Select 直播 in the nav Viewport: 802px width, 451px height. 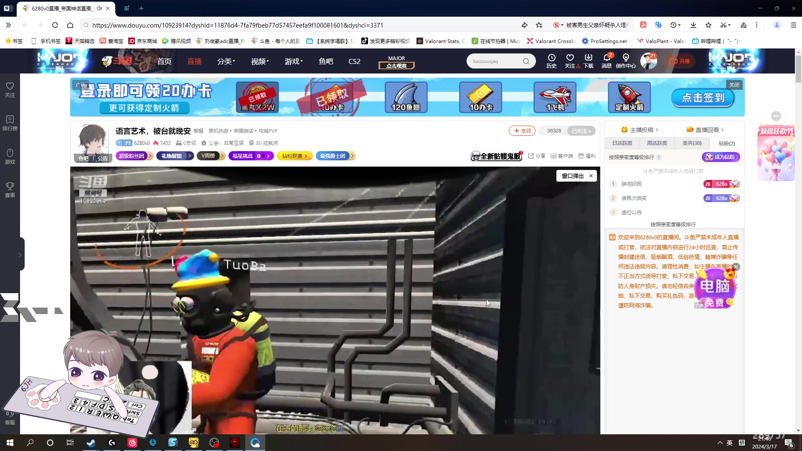pyautogui.click(x=194, y=61)
